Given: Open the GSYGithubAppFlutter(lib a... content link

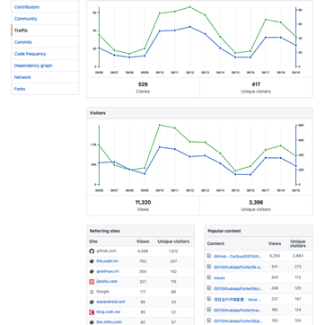Looking at the screenshot, I should coord(238,267).
